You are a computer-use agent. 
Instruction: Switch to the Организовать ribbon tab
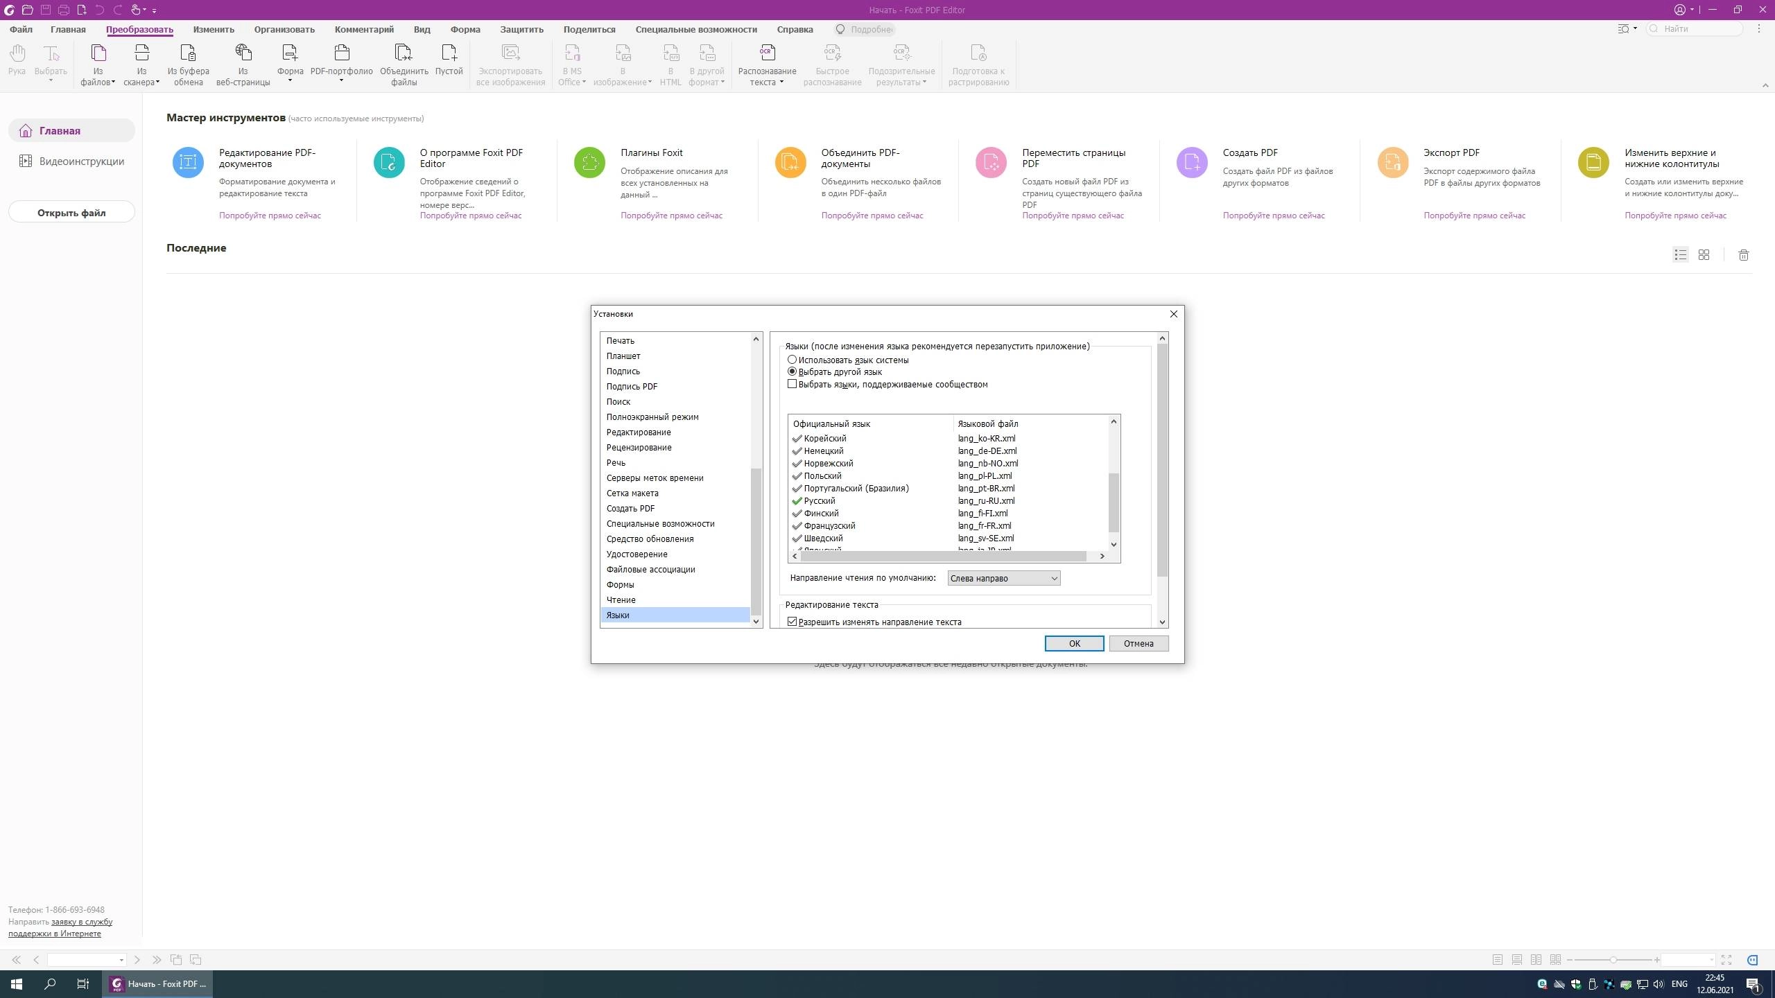pos(284,30)
